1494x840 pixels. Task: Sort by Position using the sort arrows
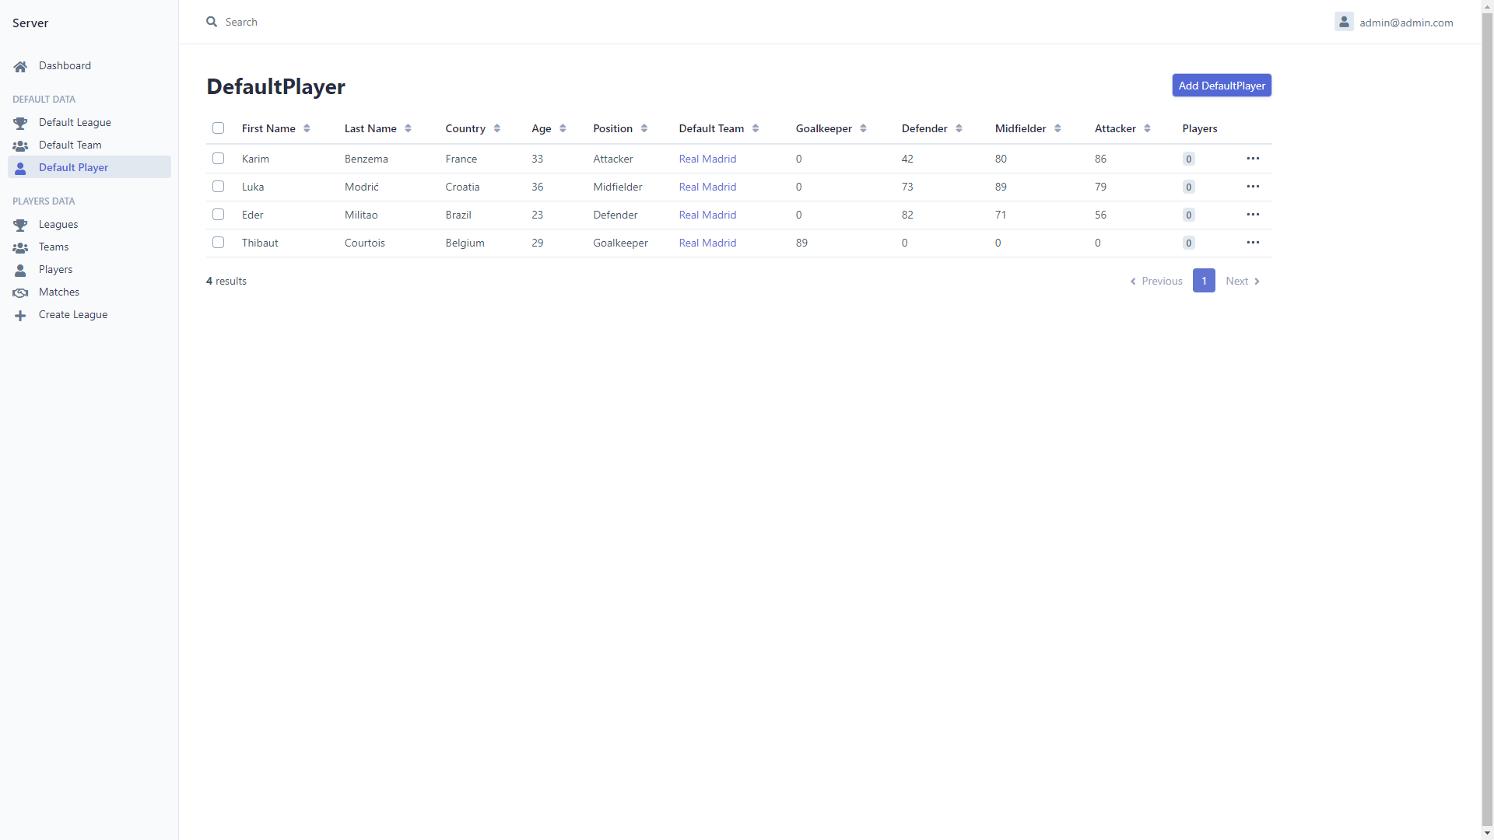(x=644, y=128)
